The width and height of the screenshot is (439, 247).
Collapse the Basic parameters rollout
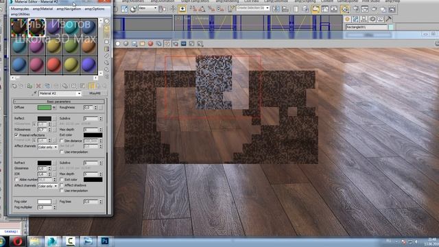click(x=59, y=102)
